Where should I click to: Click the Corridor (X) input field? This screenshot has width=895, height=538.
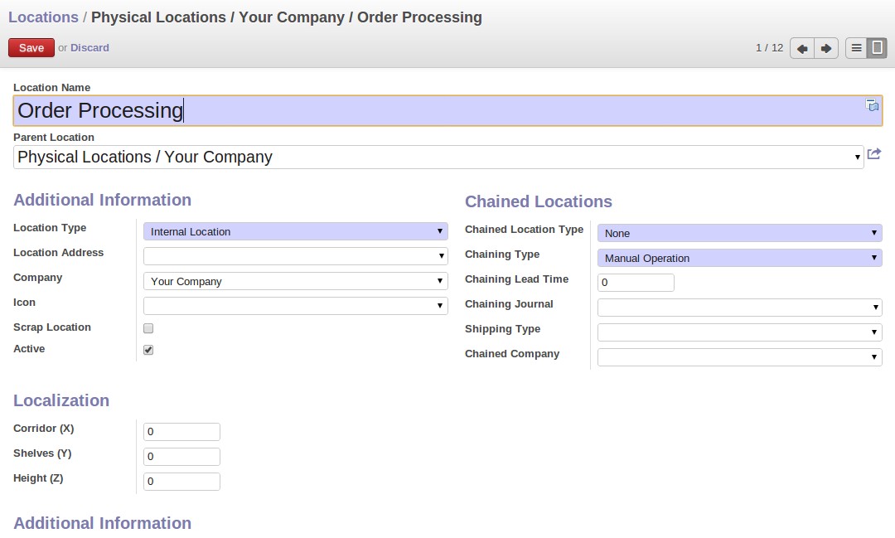(x=181, y=432)
